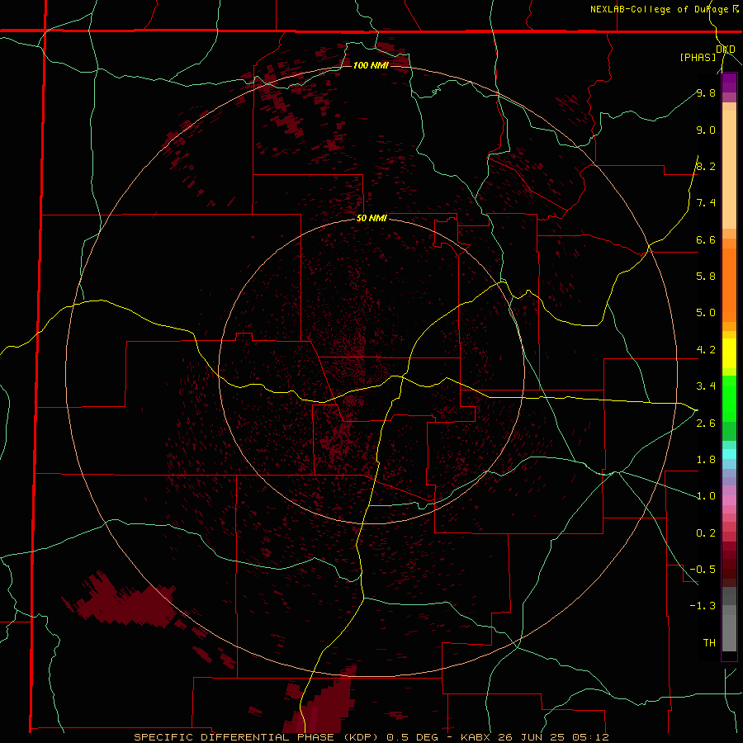Click the 2.6 value on the color scale
Viewport: 743px width, 743px height.
706,424
